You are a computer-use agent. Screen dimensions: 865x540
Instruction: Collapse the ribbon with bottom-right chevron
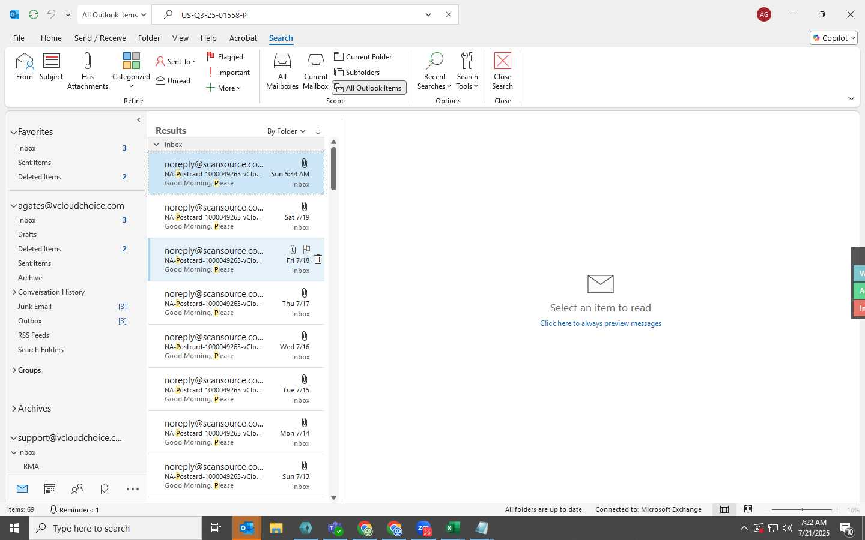851,98
